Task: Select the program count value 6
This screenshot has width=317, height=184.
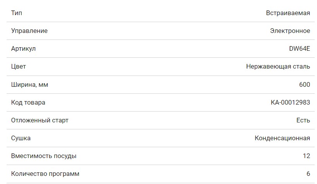Action: 308,174
